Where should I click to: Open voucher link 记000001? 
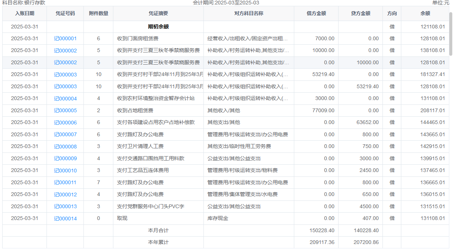click(65, 39)
